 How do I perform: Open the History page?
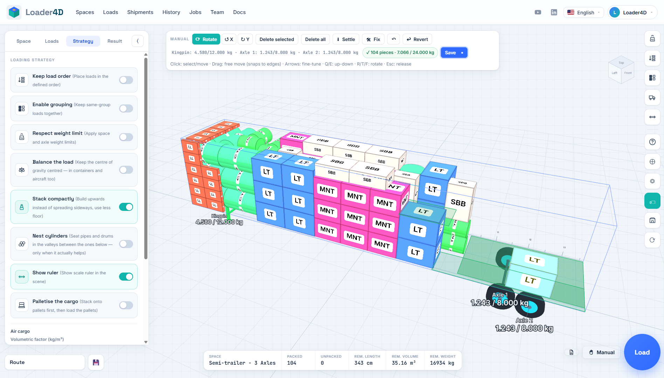(x=171, y=12)
